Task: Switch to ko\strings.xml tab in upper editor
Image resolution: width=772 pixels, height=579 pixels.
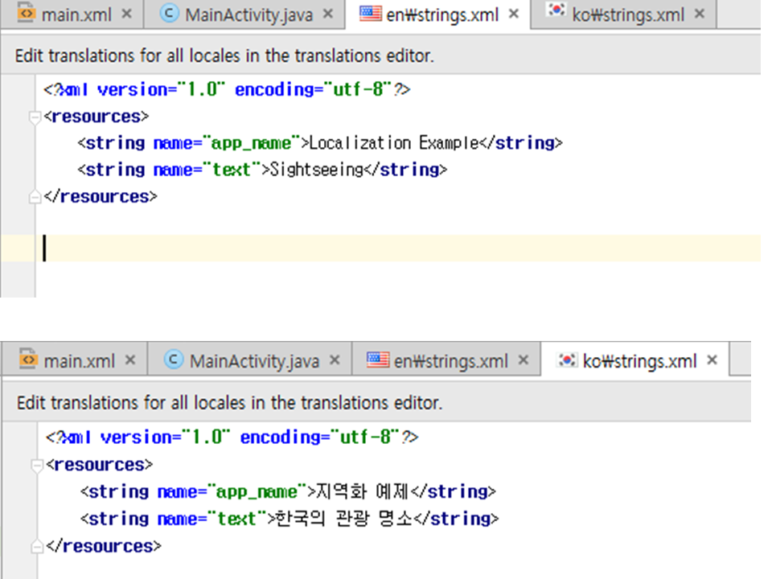Action: point(628,14)
